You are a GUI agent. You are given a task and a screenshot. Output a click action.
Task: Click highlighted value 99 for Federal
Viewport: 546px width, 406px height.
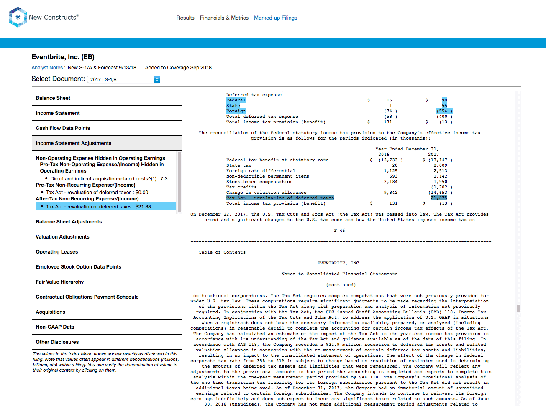[444, 100]
